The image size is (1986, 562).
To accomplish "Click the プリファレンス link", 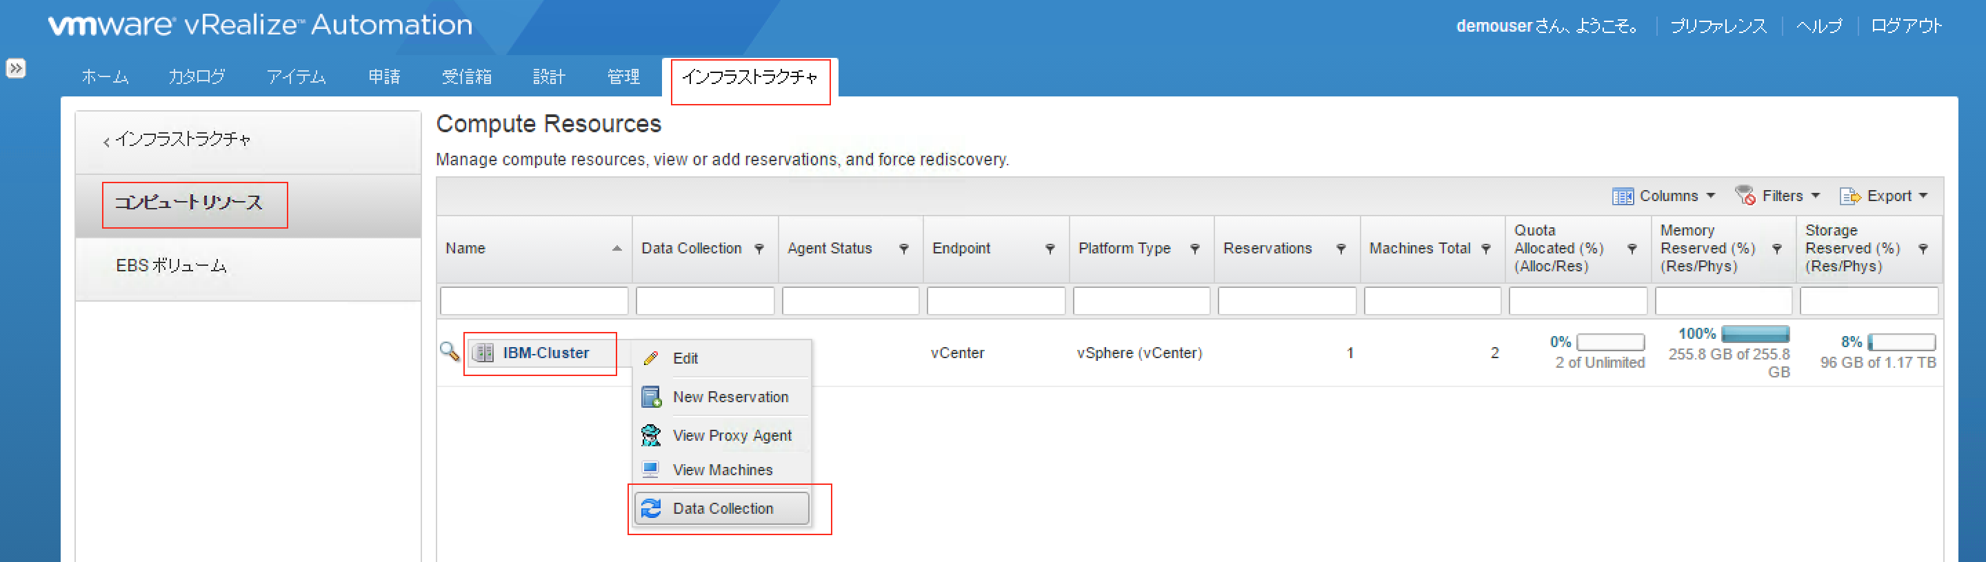I will (x=1718, y=26).
